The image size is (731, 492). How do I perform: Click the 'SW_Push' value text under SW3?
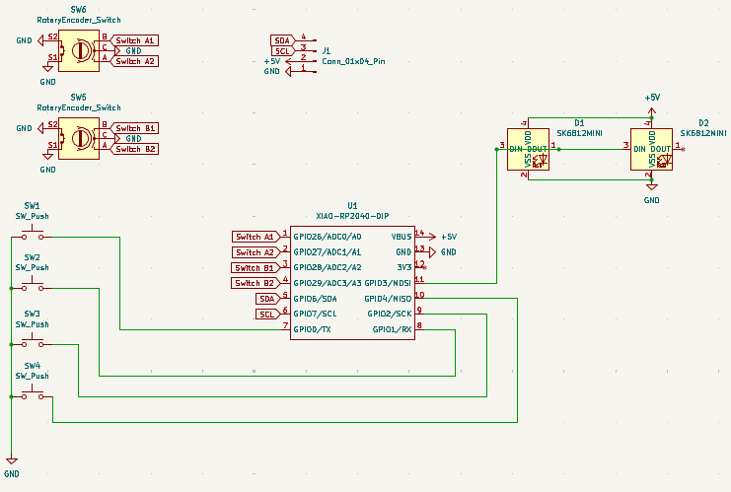click(x=33, y=324)
